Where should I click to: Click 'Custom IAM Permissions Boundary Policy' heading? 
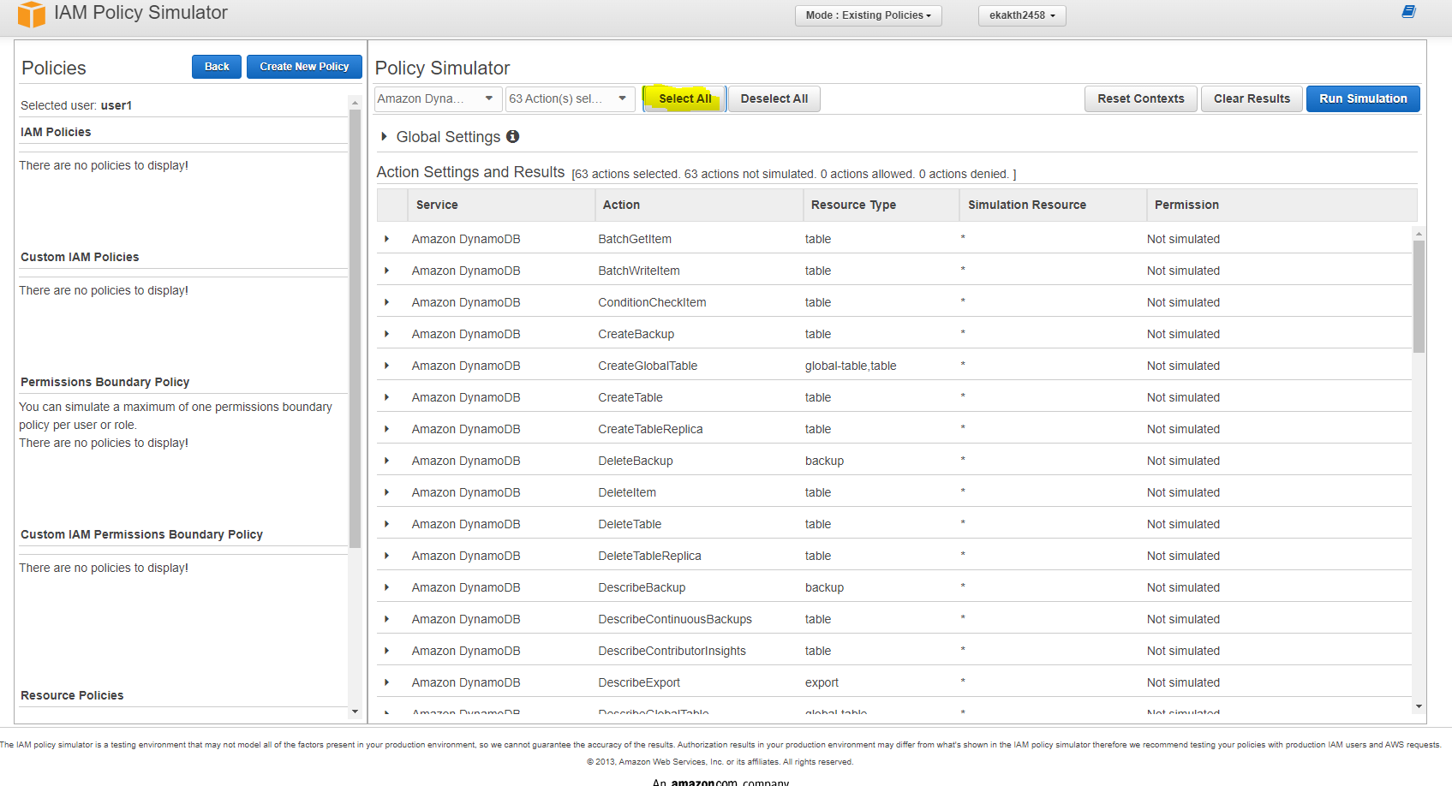(x=141, y=534)
